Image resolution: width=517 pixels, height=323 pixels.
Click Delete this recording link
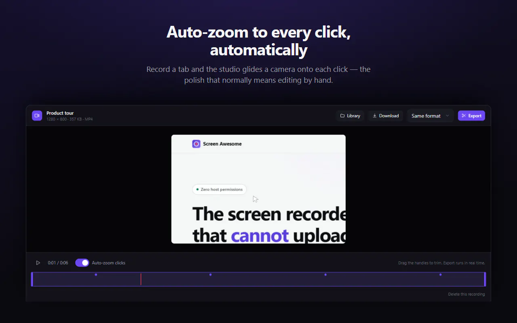pos(467,294)
